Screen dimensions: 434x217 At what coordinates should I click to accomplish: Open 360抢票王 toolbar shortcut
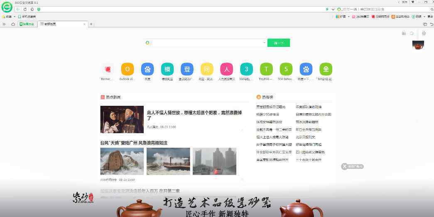pos(360,17)
